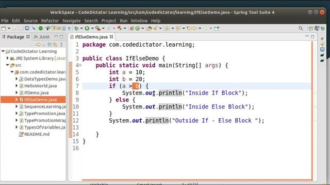330x185 pixels.
Task: Select the IfElseDemo.java editor tab
Action: pos(91,37)
